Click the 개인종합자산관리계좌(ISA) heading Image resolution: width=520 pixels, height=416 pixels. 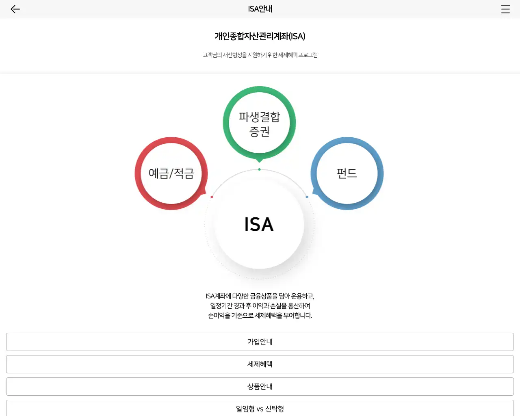260,37
